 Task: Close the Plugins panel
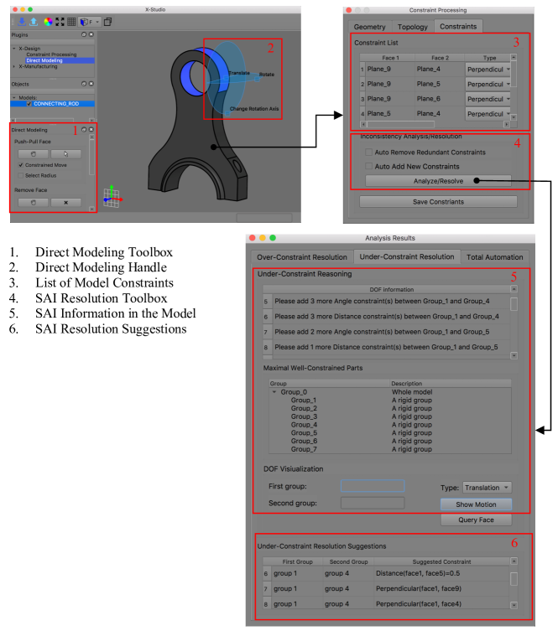click(91, 34)
